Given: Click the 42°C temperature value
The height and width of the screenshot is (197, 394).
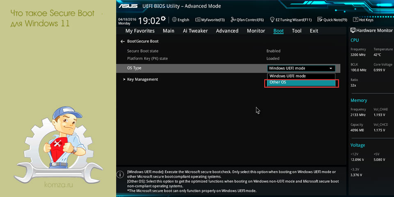Looking at the screenshot, I should (377, 55).
